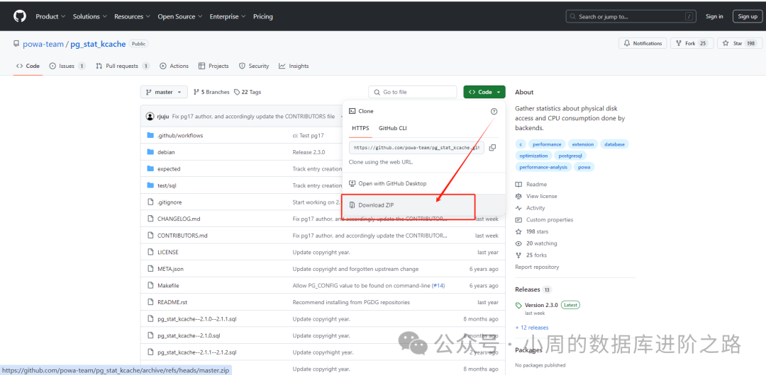
Task: Open the Product dropdown menu
Action: (x=50, y=16)
